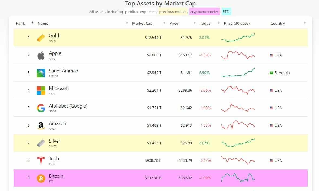The height and width of the screenshot is (191, 319).
Task: Click the Silver bar icon
Action: [41, 143]
